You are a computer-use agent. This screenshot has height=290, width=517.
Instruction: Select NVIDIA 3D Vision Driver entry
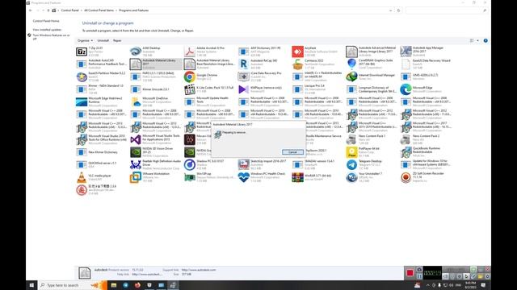point(156,152)
